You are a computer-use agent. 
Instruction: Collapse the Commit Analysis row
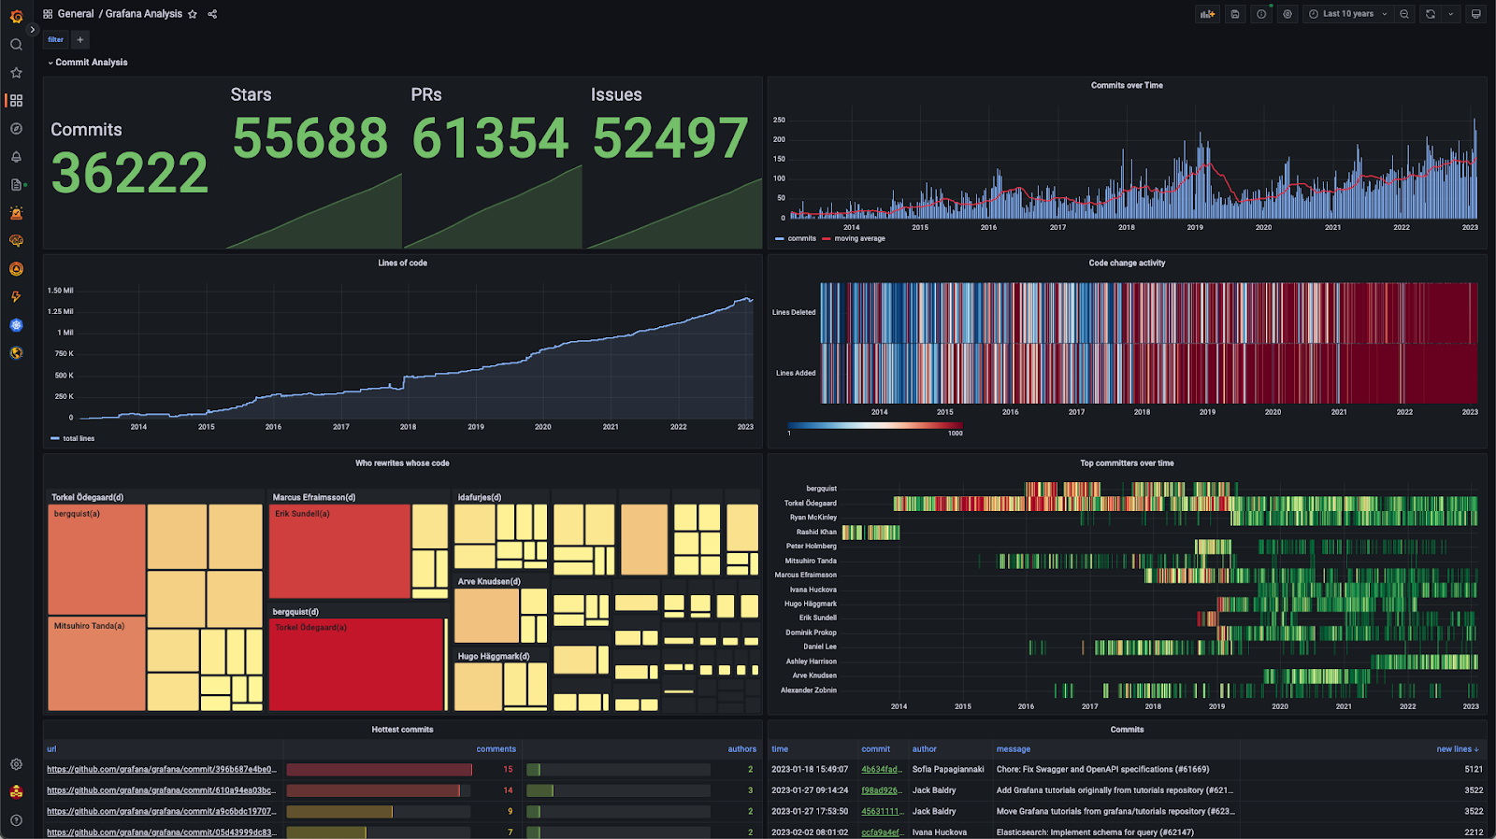91,63
